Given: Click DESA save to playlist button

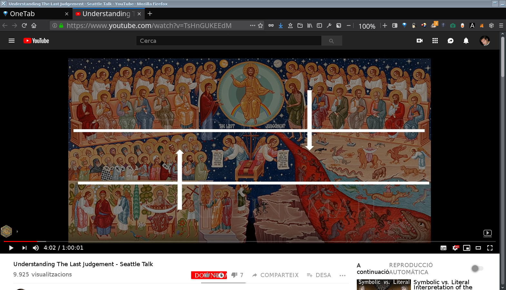Looking at the screenshot, I should point(319,275).
